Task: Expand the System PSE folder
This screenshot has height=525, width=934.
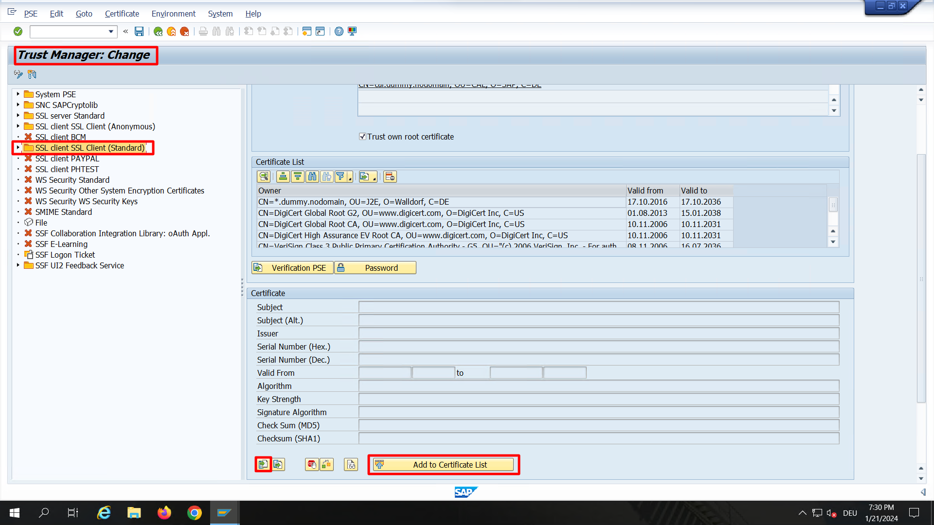Action: [x=18, y=94]
